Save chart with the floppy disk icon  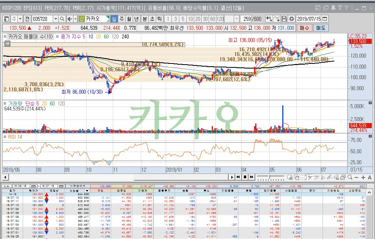pyautogui.click(x=284, y=19)
